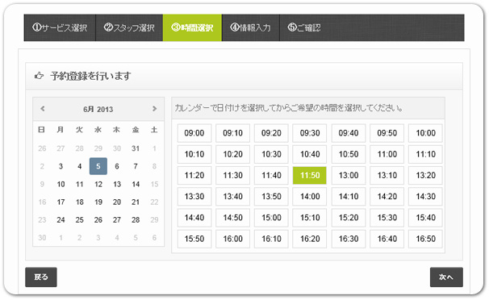Screen dimensions: 489x300
Task: Pick June 28 on the calendar
Action: [x=136, y=220]
